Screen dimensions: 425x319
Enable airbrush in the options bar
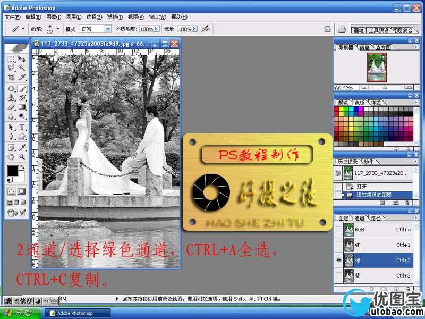[x=206, y=29]
